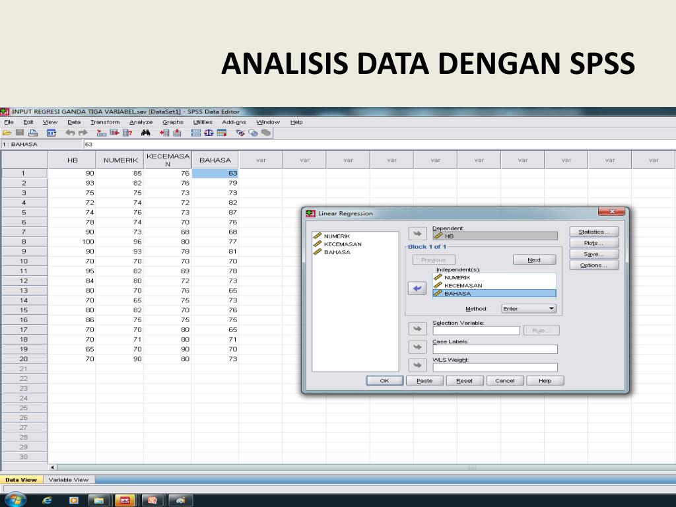Image resolution: width=676 pixels, height=507 pixels.
Task: Click the Save... button in dialog
Action: (x=594, y=254)
